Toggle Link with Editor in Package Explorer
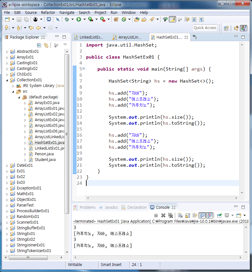252x272 pixels. pyautogui.click(x=46, y=45)
